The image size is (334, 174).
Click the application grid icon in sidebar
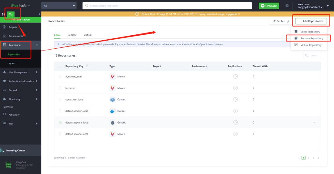pos(3,14)
